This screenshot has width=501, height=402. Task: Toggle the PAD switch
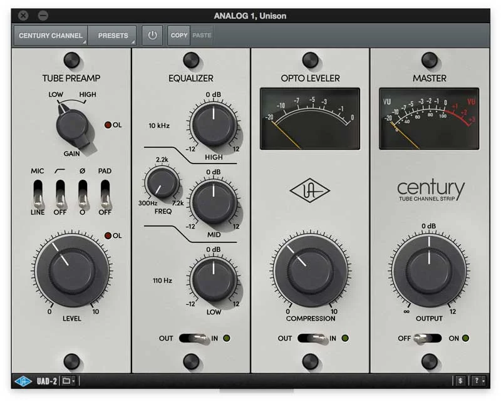105,193
